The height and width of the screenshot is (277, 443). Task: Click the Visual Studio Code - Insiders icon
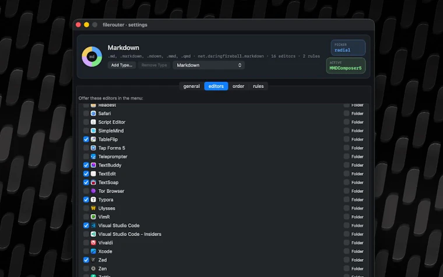tap(93, 234)
